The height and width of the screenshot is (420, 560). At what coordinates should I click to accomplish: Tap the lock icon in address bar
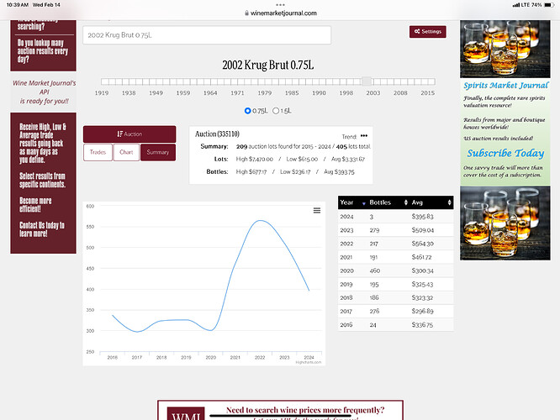(246, 13)
